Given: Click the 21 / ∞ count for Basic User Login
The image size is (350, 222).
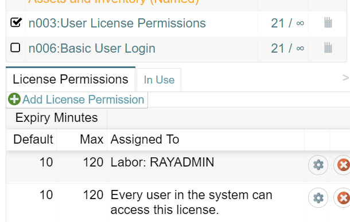Looking at the screenshot, I should click(x=287, y=48).
